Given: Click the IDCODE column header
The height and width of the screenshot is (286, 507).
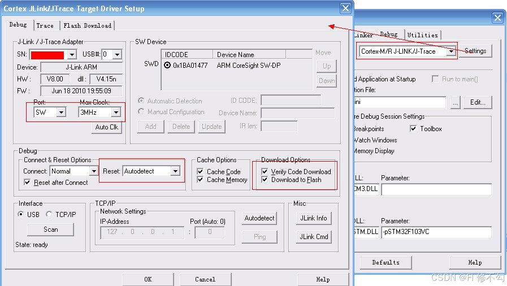Looking at the screenshot, I should [x=187, y=54].
